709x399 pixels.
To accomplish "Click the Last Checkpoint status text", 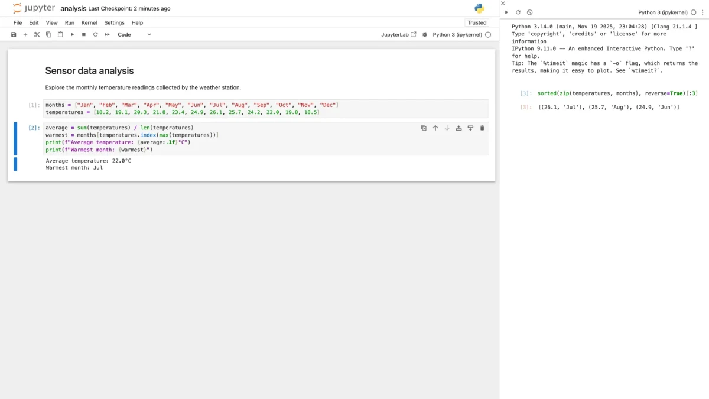I will [x=129, y=9].
